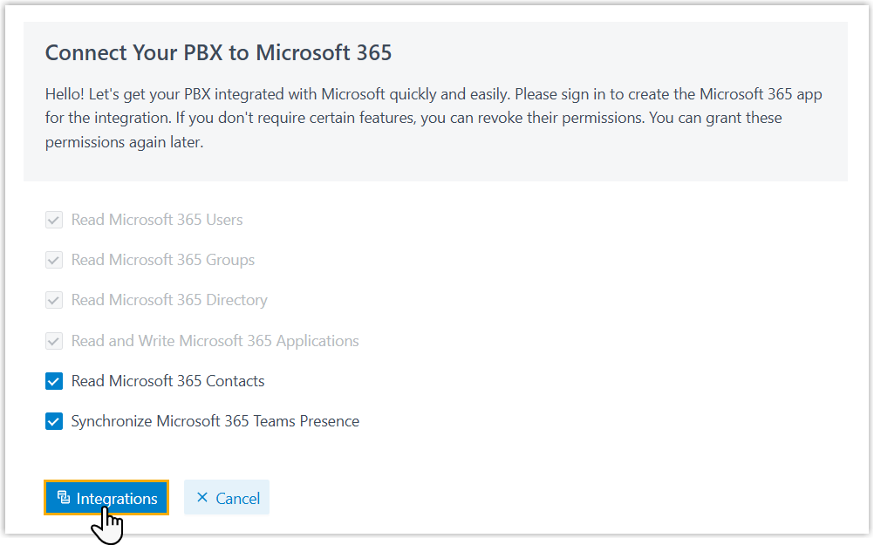Click the "Read Microsoft 365 Users" label
The width and height of the screenshot is (874, 545).
[x=157, y=220]
